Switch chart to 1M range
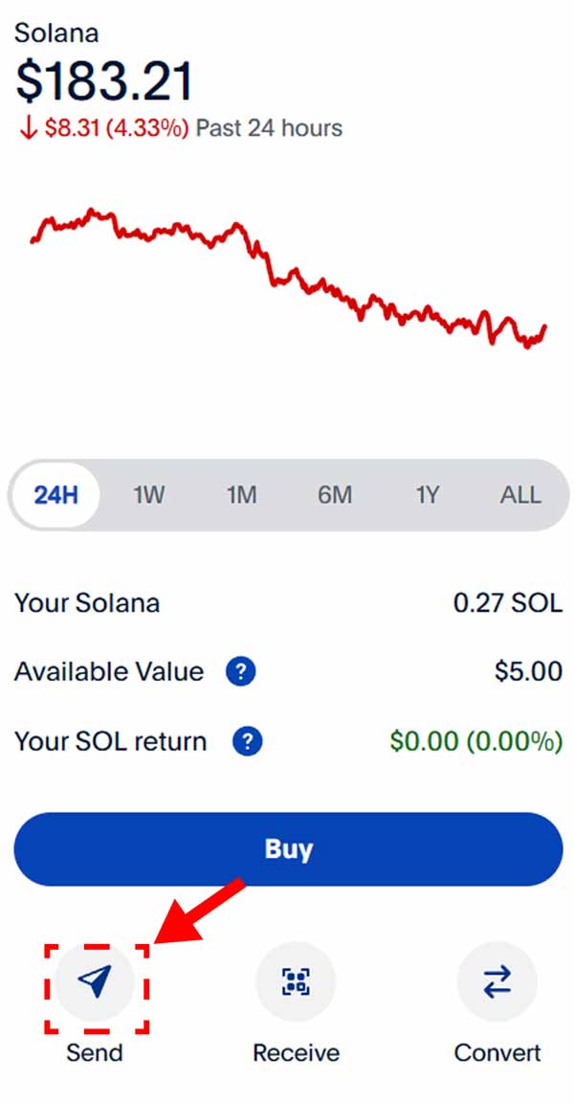 (x=241, y=495)
